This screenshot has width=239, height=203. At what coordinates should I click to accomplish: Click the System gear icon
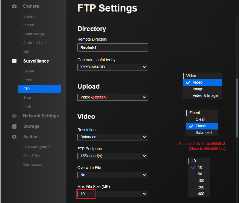coord(14,137)
